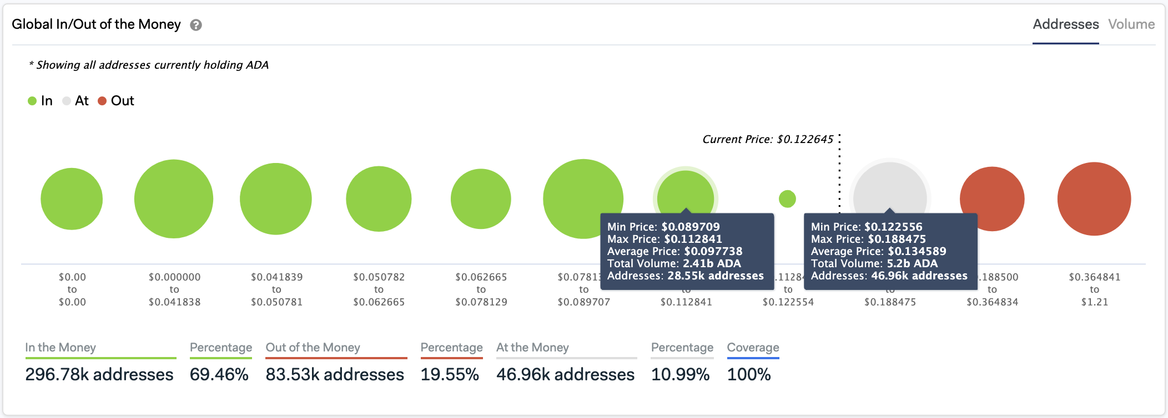
Task: Toggle the red Out legend dot
Action: [x=102, y=101]
